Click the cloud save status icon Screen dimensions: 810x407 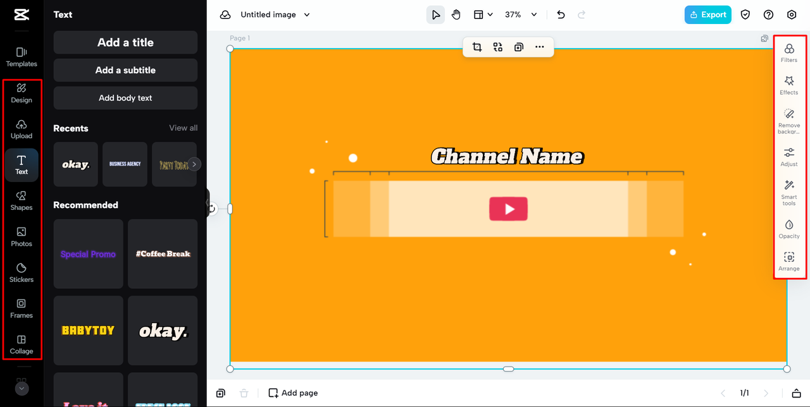(x=225, y=15)
